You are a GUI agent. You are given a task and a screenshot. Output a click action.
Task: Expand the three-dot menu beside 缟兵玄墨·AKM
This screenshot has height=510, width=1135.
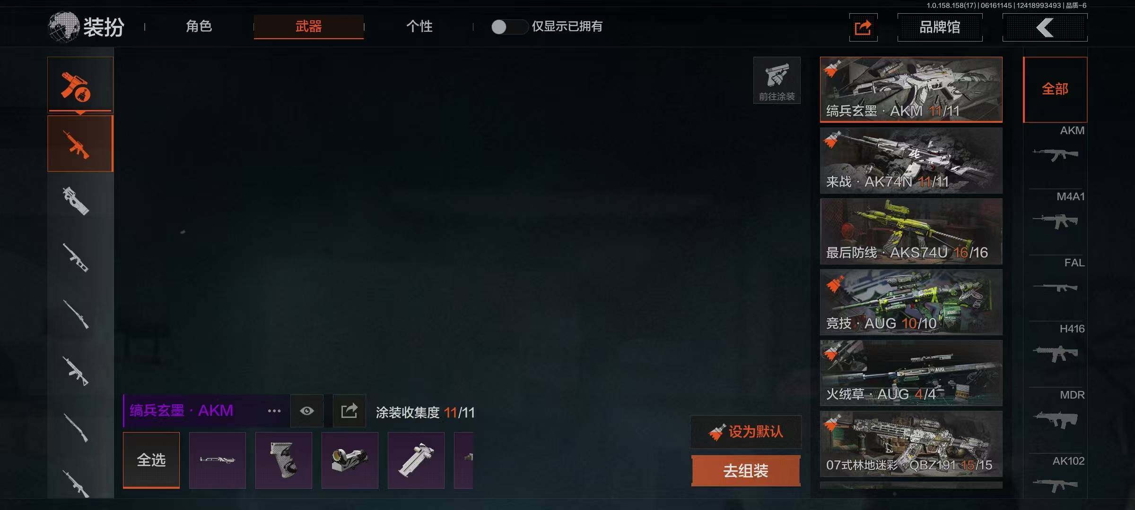coord(274,411)
